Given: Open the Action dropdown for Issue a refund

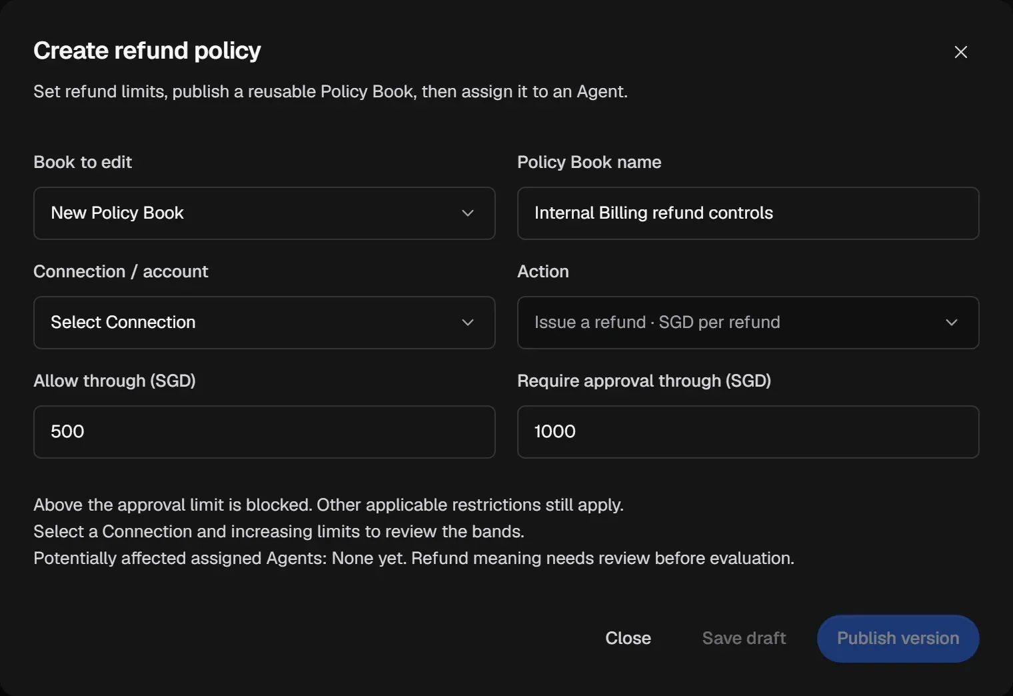Looking at the screenshot, I should pyautogui.click(x=748, y=323).
